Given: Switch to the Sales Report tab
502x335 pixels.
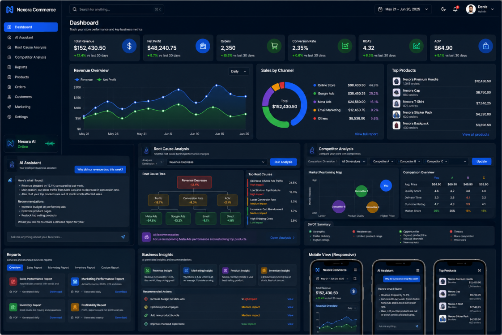Looking at the screenshot, I should click(x=34, y=267).
